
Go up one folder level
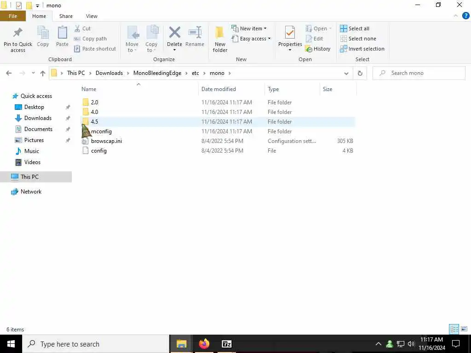[x=43, y=73]
